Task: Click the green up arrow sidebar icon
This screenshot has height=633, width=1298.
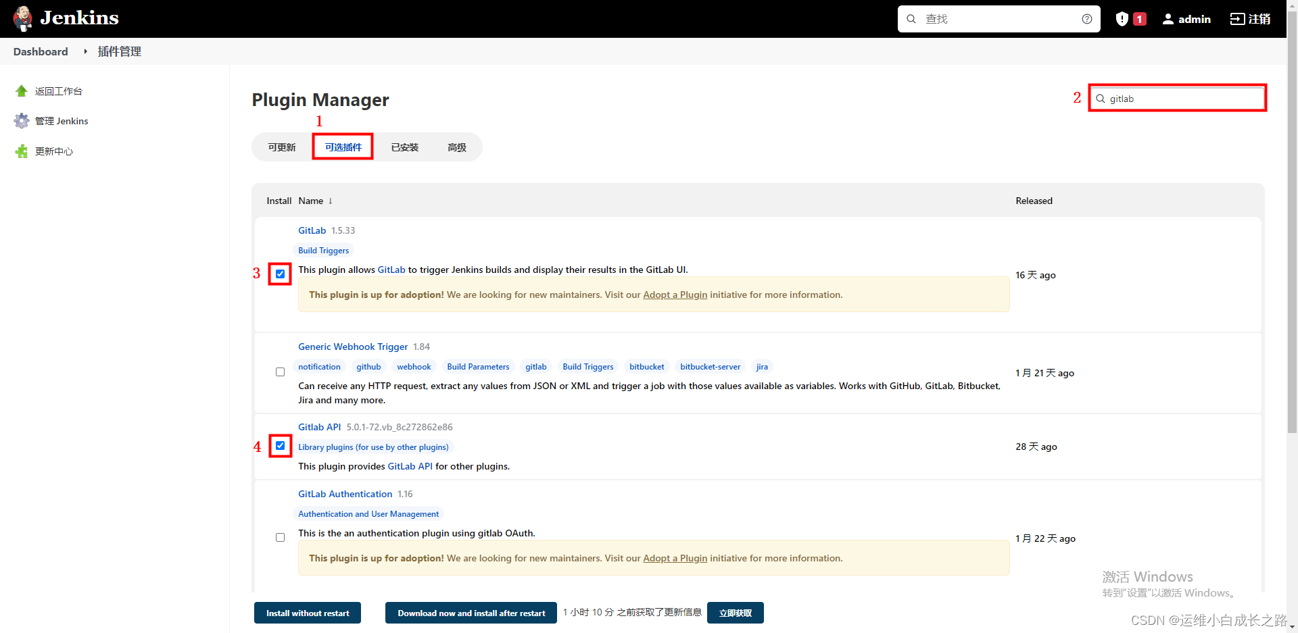Action: 22,91
